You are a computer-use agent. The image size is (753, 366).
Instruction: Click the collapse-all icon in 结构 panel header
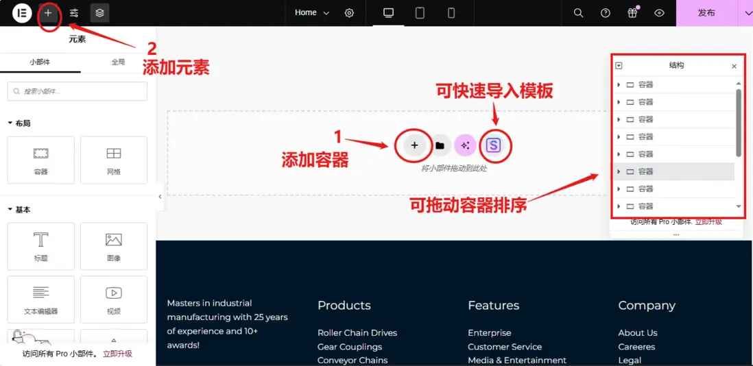point(619,66)
